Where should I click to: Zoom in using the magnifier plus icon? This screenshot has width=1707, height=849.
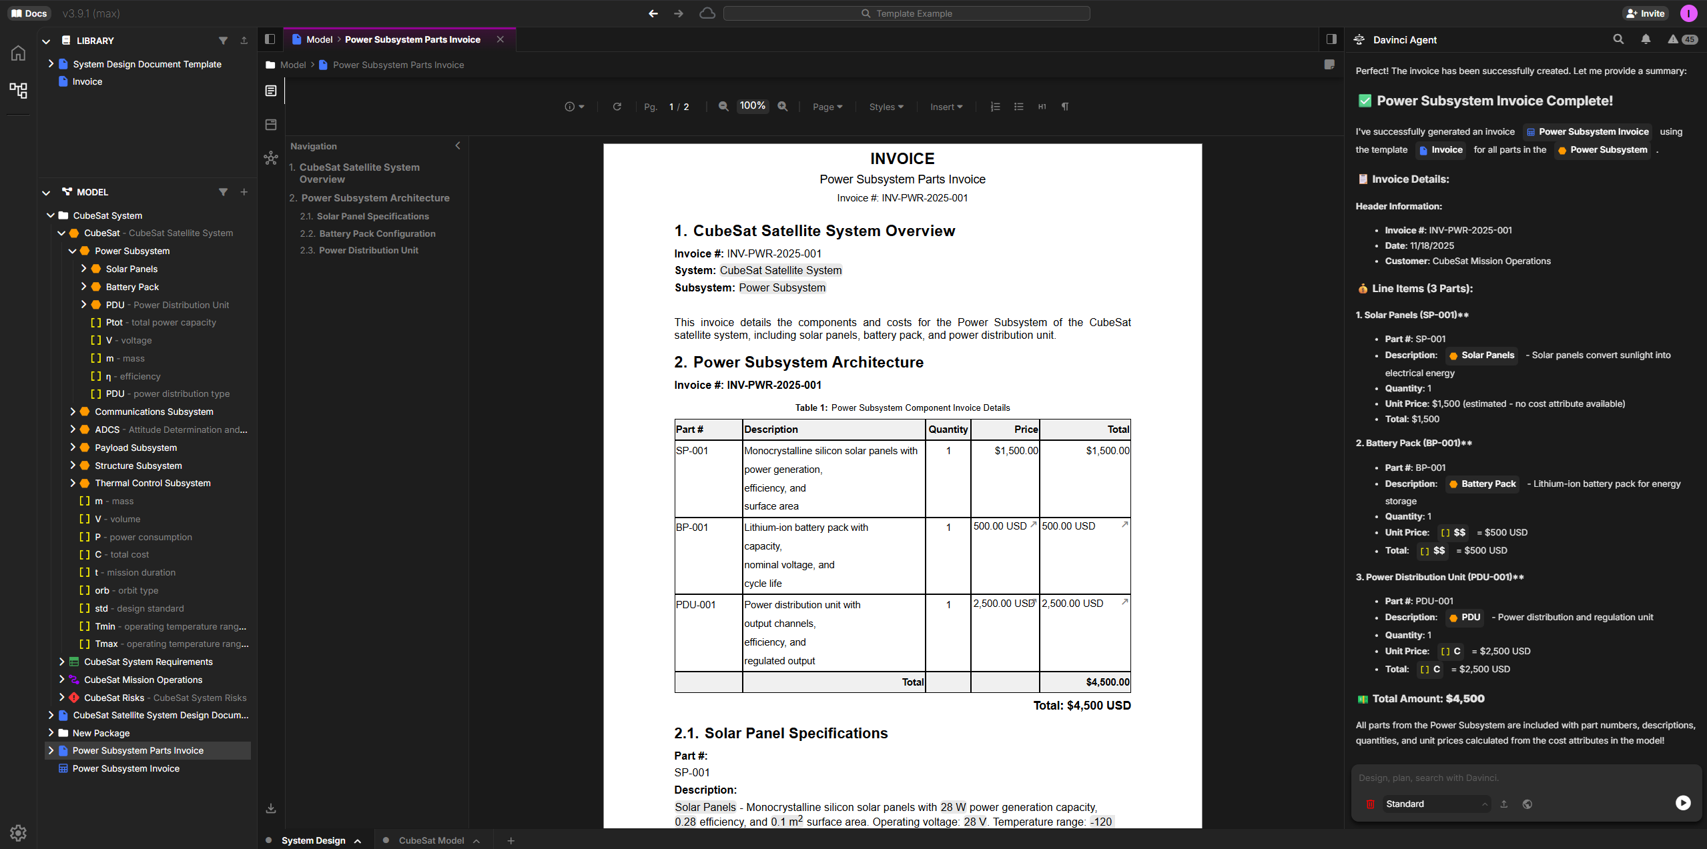pyautogui.click(x=782, y=107)
